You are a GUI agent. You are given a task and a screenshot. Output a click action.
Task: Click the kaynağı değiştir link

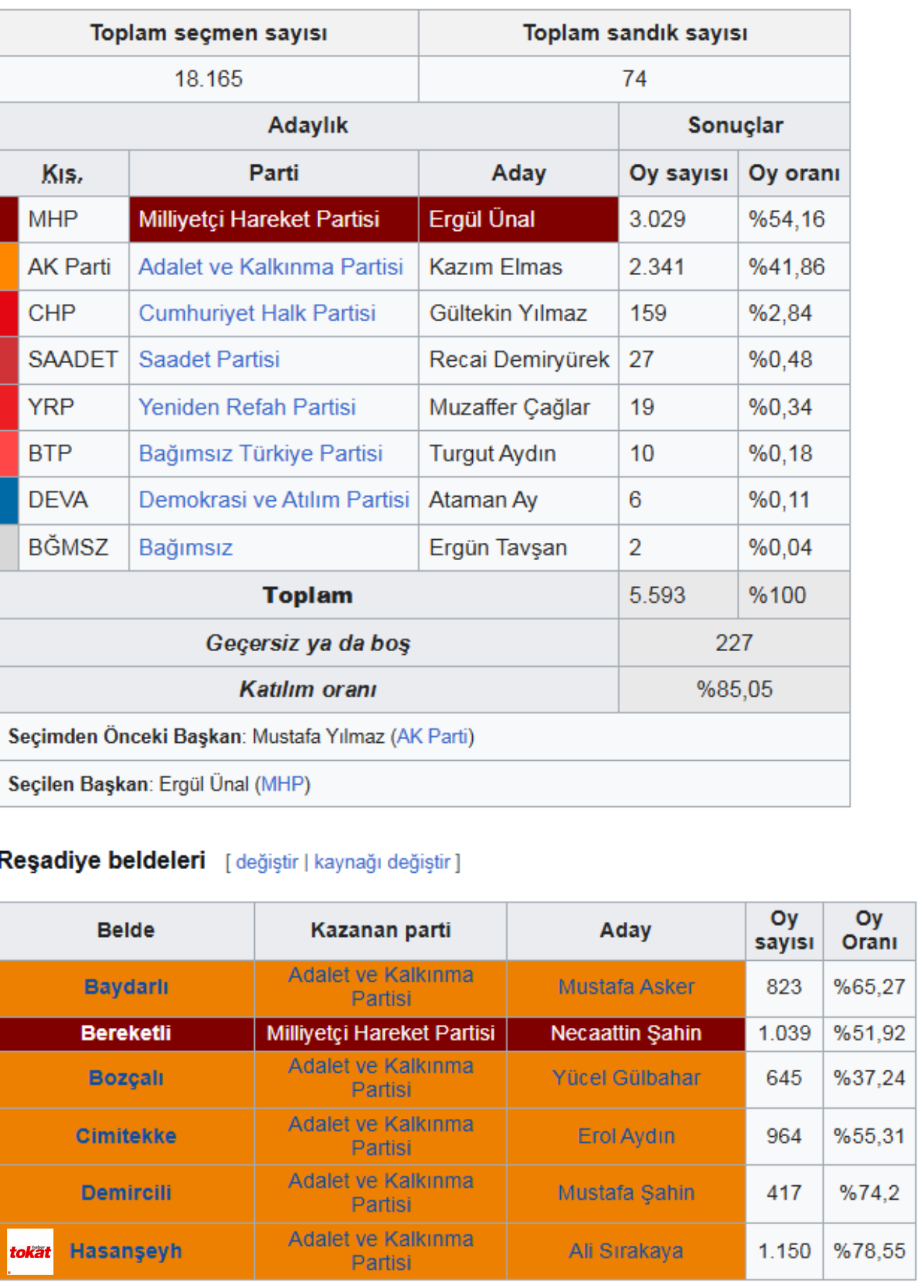pyautogui.click(x=382, y=862)
